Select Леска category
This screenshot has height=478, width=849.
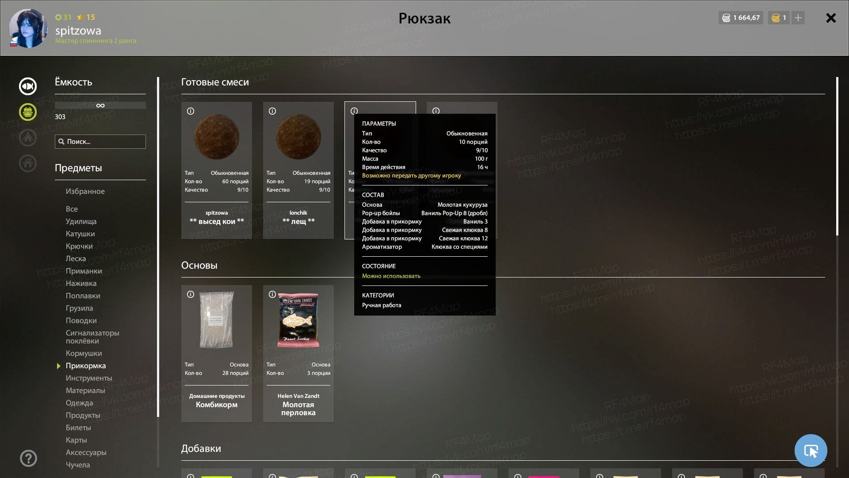[76, 258]
